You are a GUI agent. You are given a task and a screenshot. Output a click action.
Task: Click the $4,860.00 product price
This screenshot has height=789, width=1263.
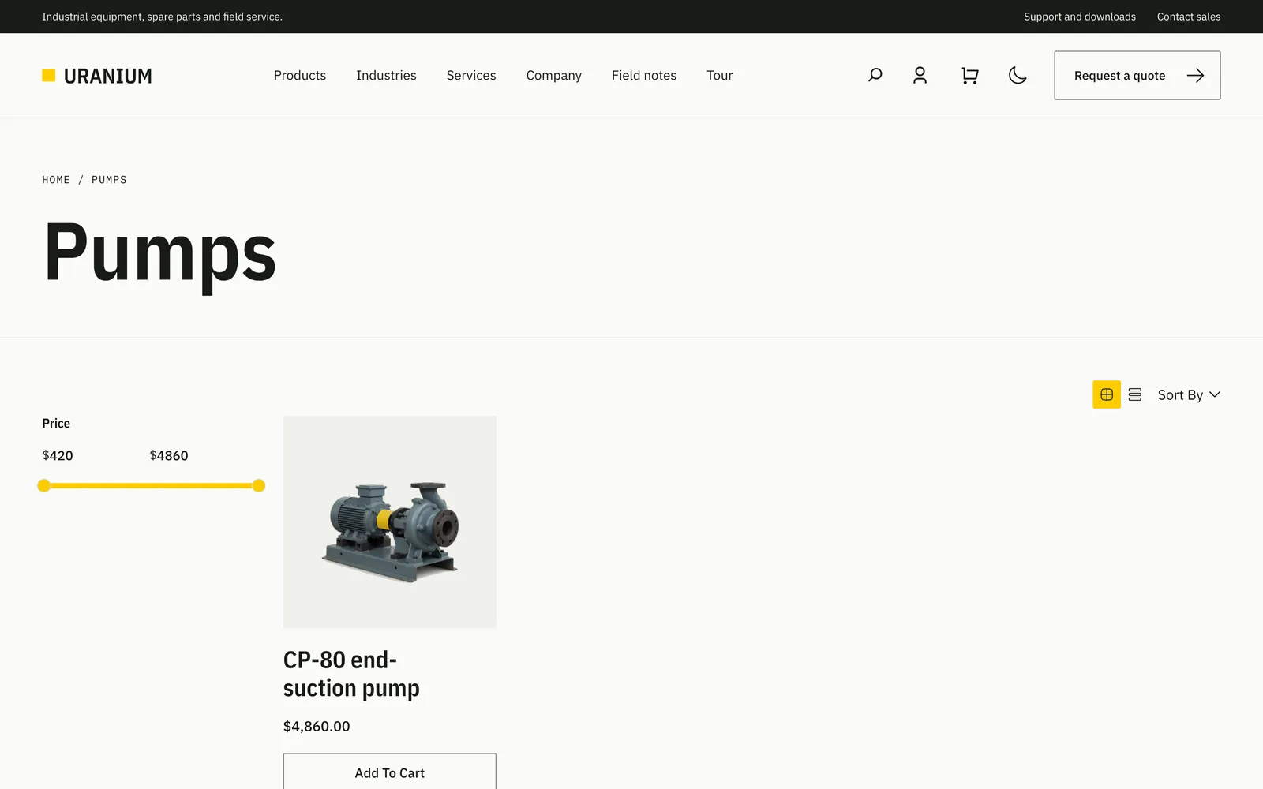(317, 726)
